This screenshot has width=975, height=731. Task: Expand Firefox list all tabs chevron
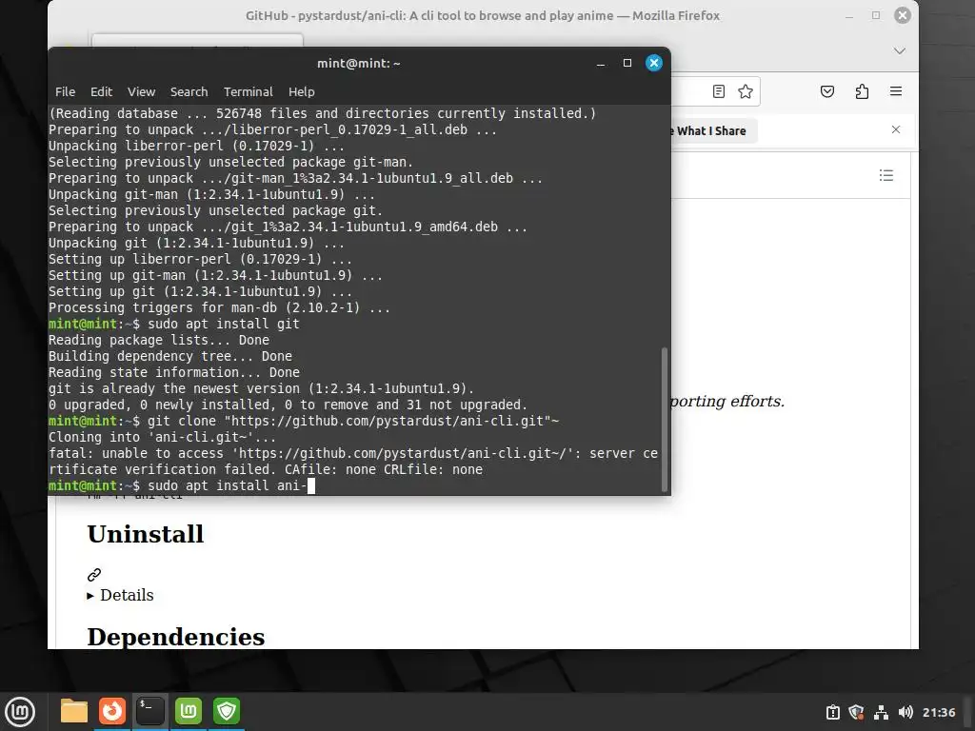point(899,50)
